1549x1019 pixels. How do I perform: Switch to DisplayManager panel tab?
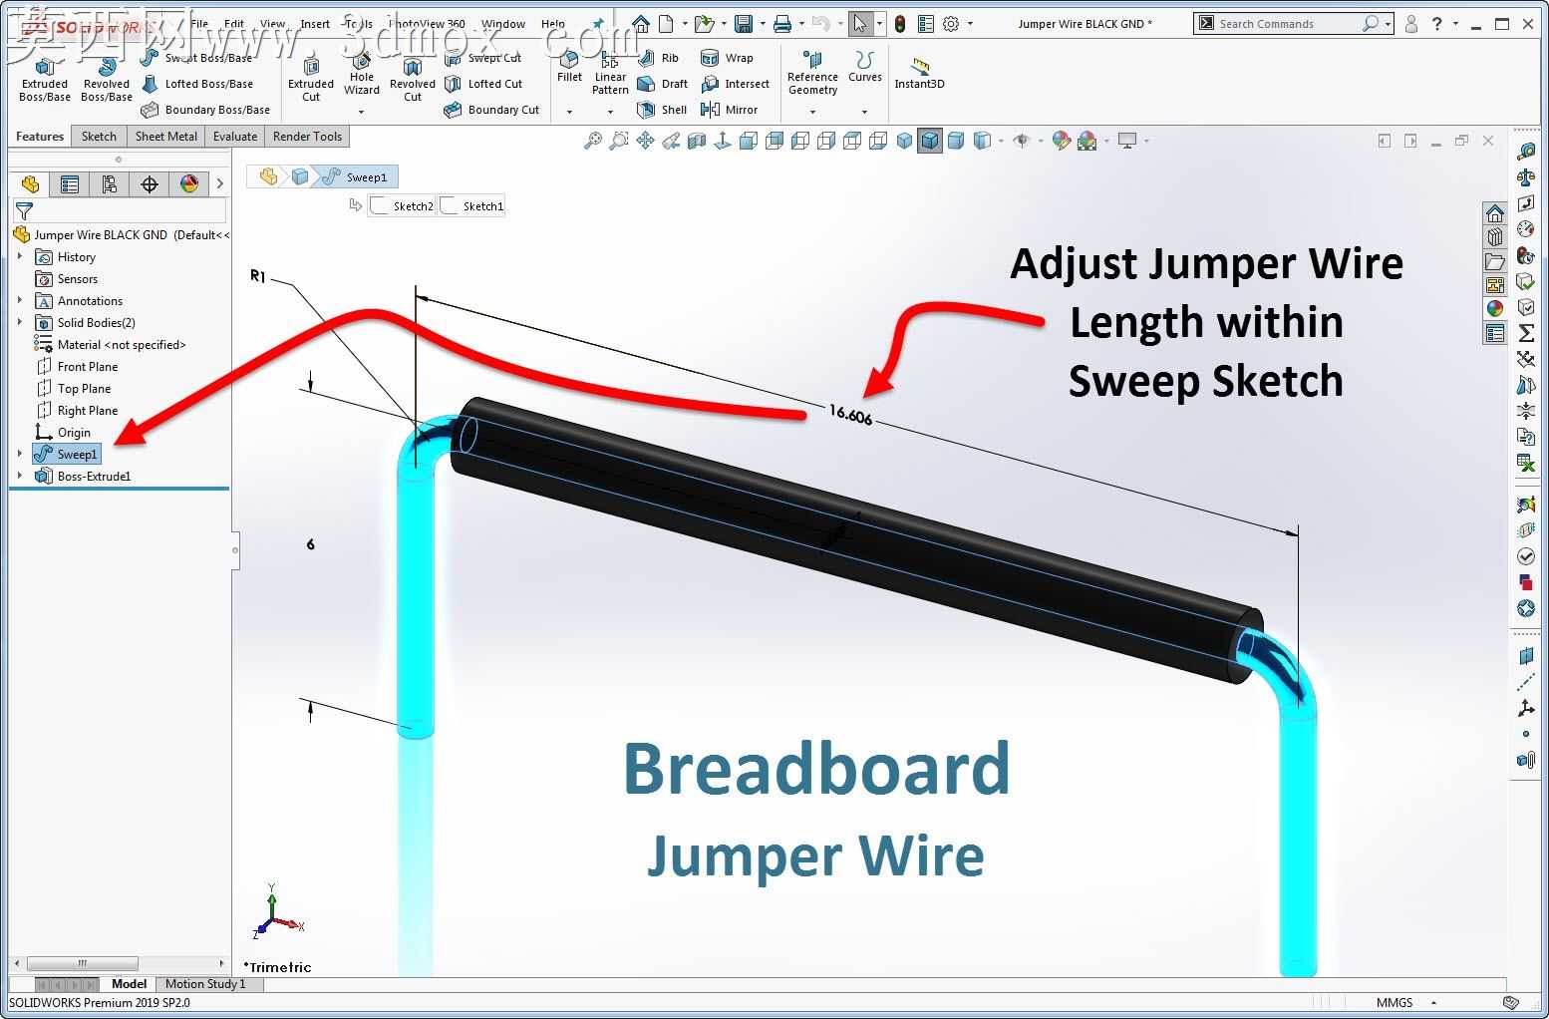189,183
